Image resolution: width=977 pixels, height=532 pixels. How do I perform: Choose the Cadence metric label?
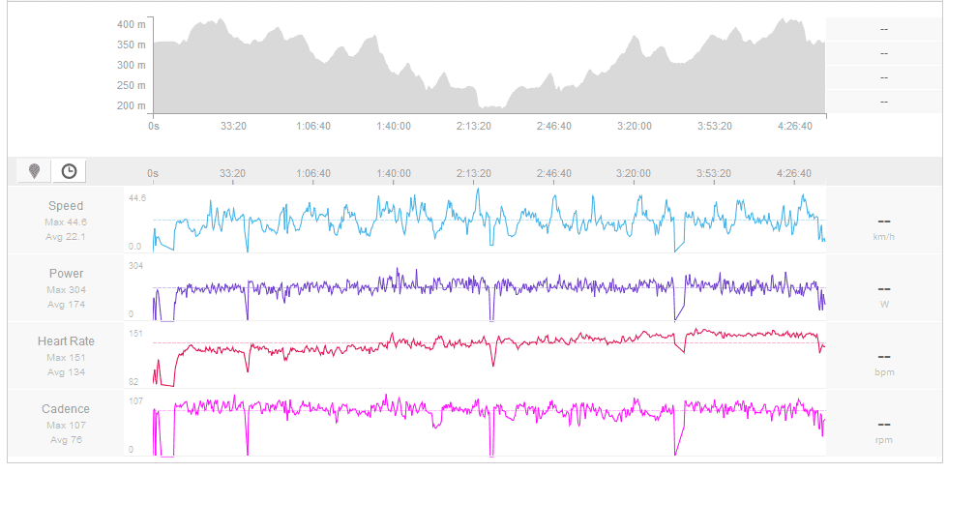click(66, 409)
